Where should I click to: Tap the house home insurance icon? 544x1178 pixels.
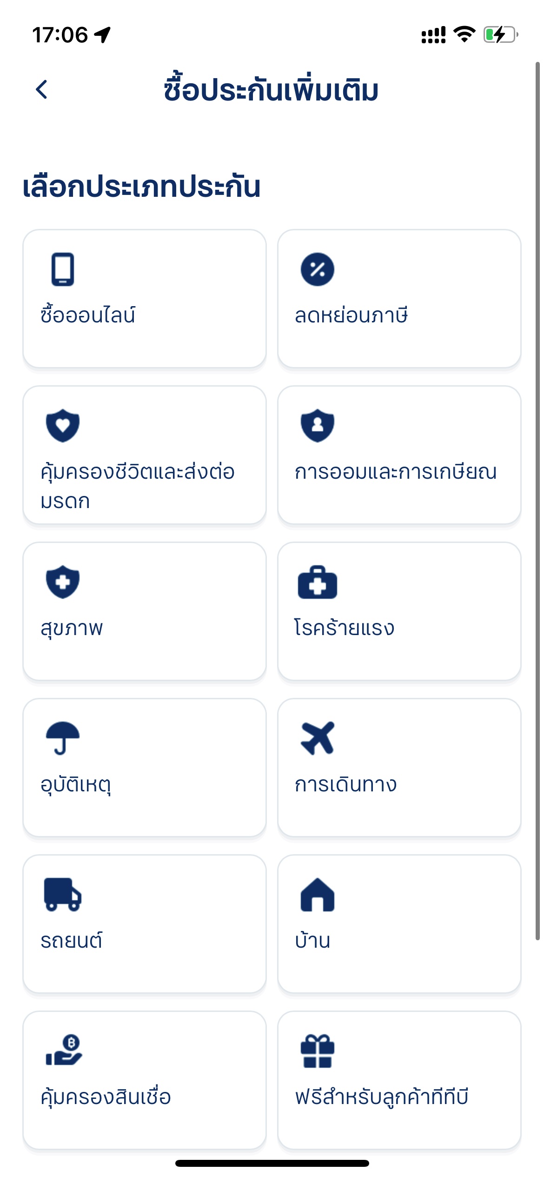point(318,894)
